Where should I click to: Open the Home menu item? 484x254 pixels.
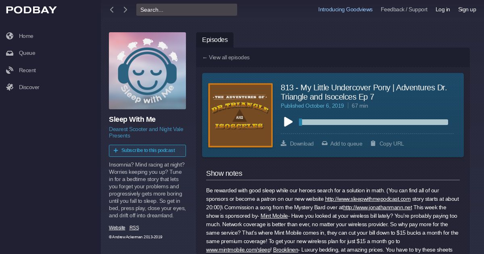point(26,36)
